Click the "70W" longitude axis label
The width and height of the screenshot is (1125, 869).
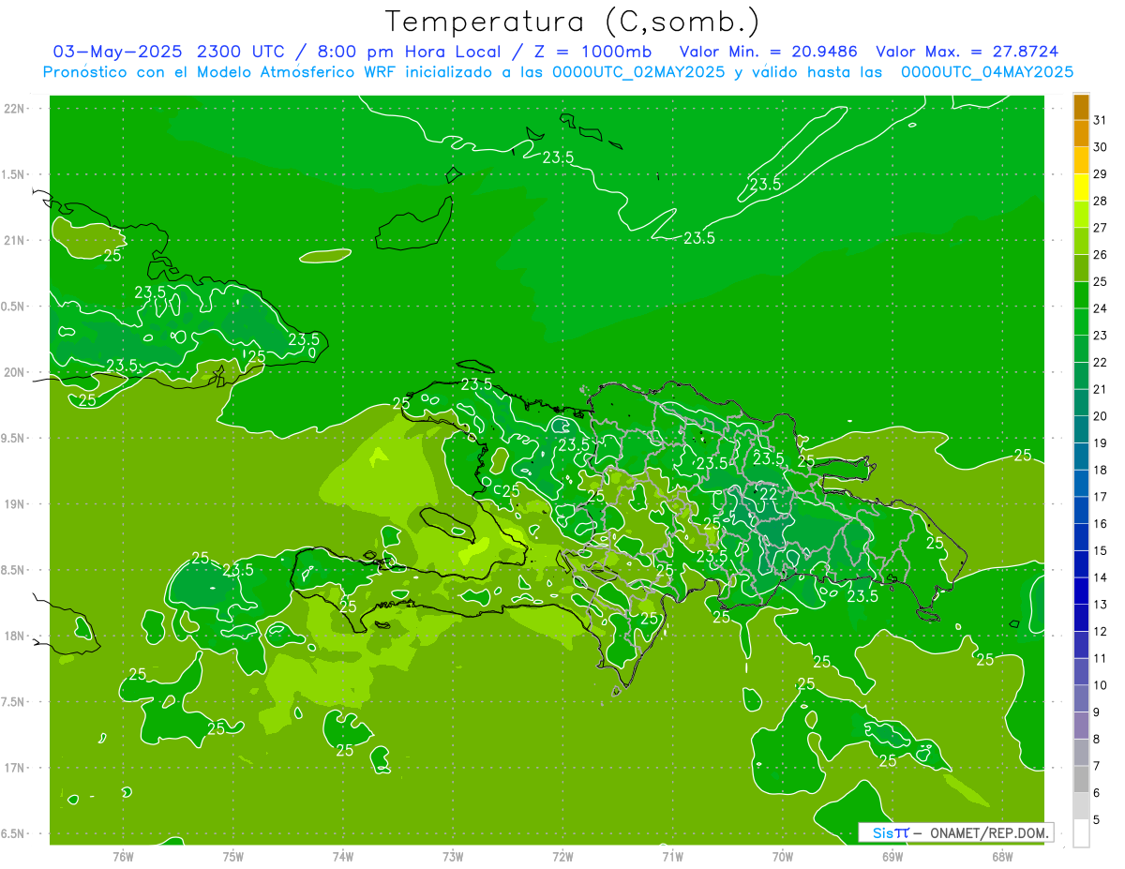point(782,857)
